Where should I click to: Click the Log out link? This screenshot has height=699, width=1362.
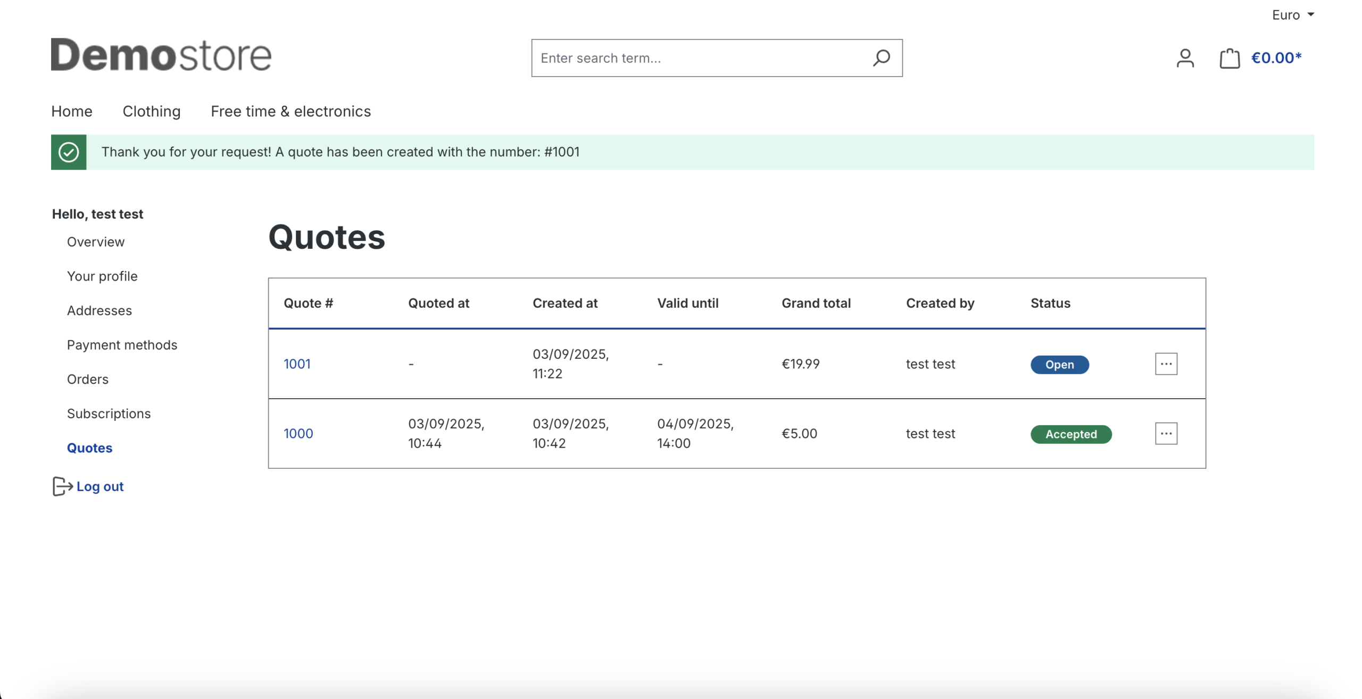tap(100, 486)
